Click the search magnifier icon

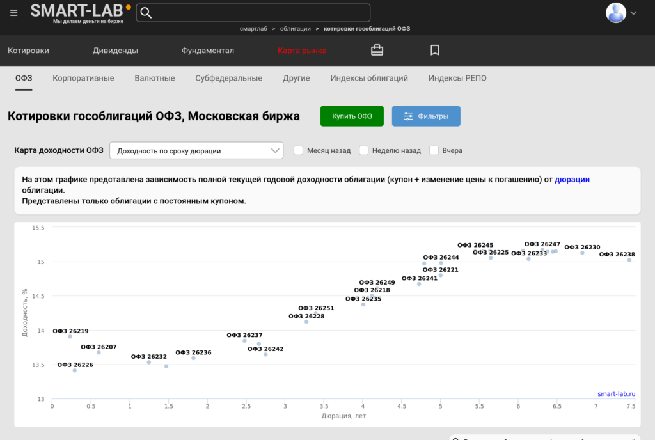coord(146,13)
